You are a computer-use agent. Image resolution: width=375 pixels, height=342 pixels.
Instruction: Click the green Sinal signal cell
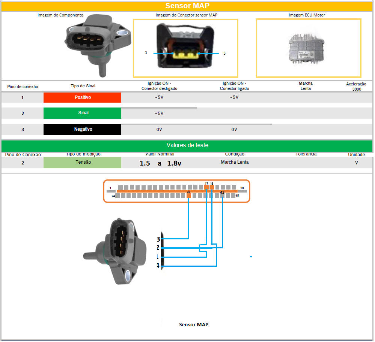(x=82, y=113)
